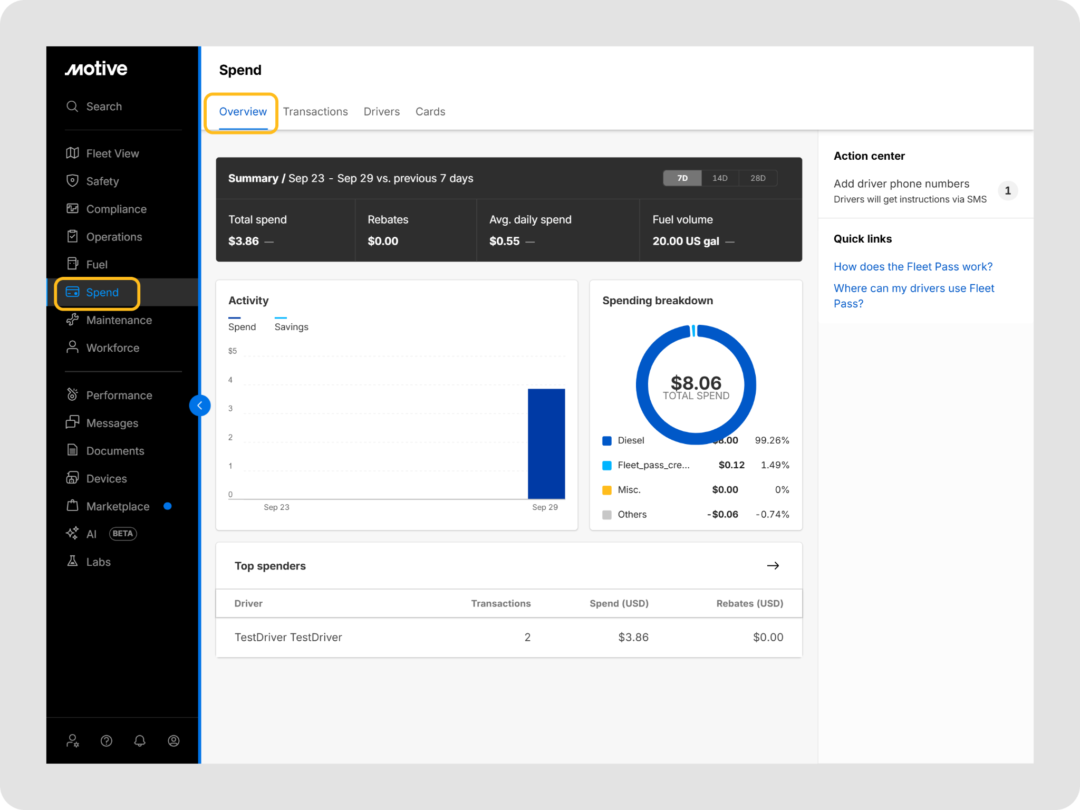Open Documents page icon

tap(72, 450)
